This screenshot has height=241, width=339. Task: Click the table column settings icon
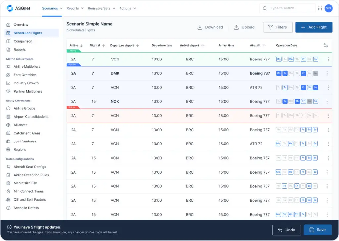326,45
